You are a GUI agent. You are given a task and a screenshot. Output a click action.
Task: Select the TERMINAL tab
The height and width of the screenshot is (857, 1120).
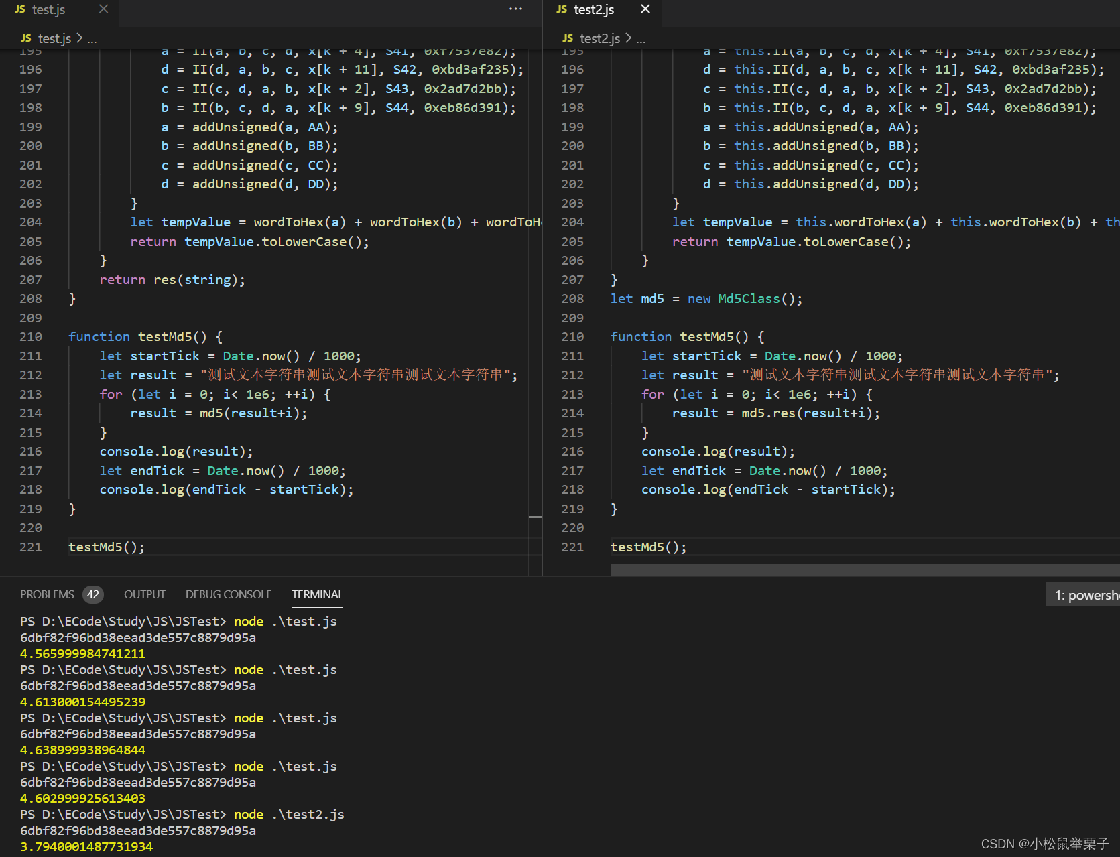(317, 594)
